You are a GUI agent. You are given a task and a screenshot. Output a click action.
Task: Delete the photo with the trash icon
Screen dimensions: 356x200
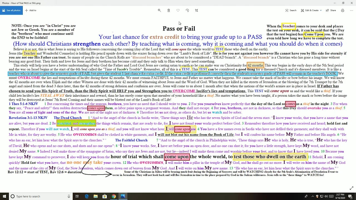[169, 10]
